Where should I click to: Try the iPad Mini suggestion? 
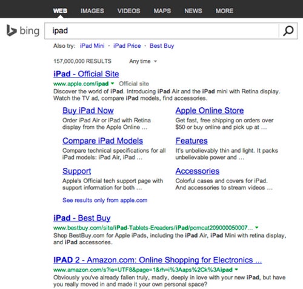(x=92, y=46)
